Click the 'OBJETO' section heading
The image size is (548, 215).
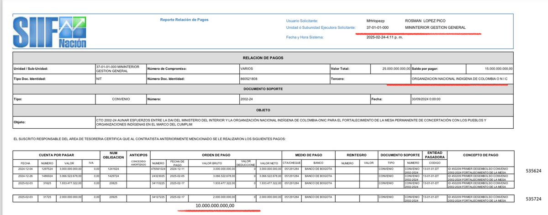pyautogui.click(x=263, y=110)
